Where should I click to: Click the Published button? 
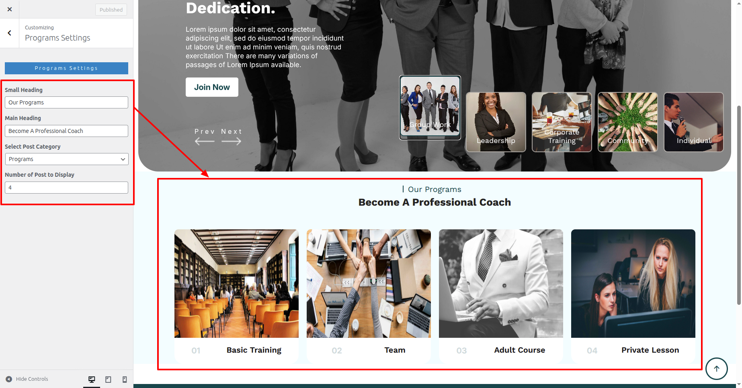click(x=111, y=10)
